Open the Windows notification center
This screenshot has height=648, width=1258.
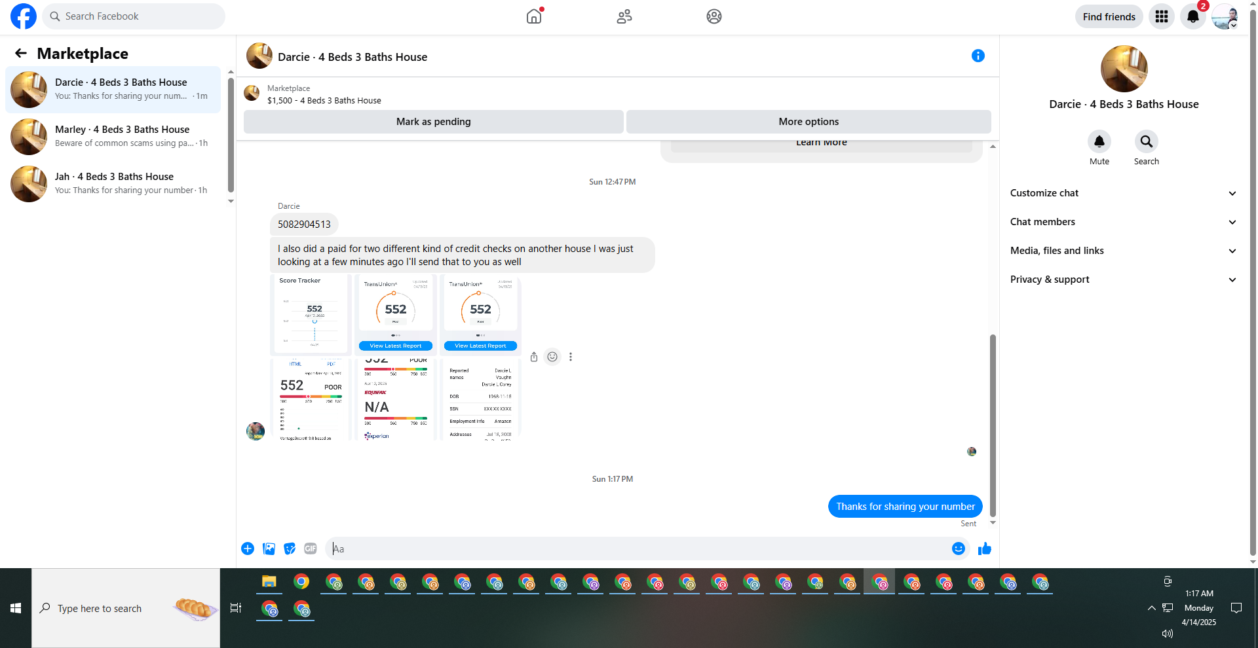click(1236, 608)
